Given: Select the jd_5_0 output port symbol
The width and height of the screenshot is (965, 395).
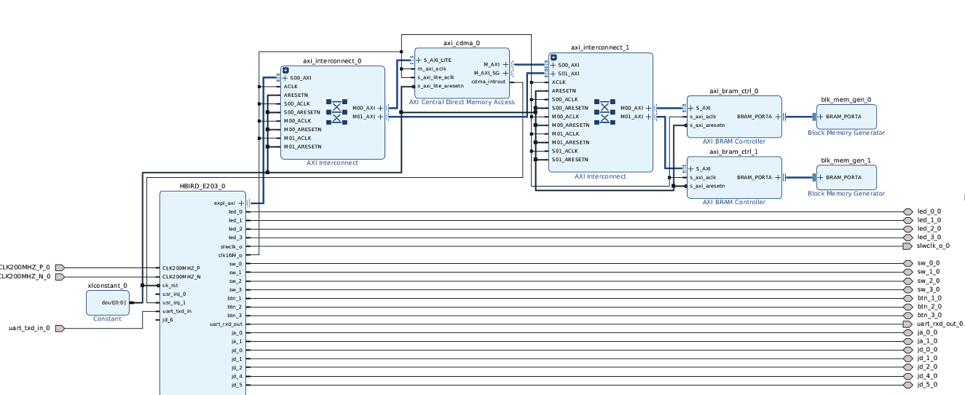Looking at the screenshot, I should click(907, 385).
